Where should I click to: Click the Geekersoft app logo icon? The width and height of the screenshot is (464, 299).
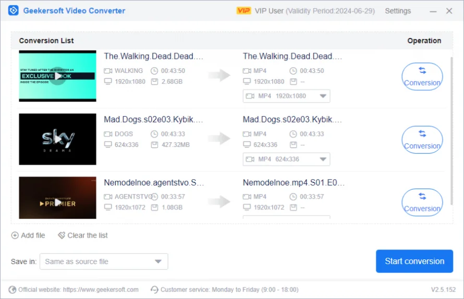coord(14,10)
